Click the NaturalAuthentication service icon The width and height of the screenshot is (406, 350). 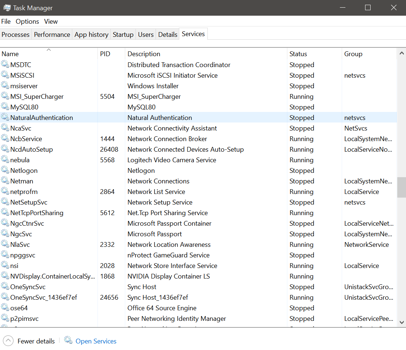point(5,117)
